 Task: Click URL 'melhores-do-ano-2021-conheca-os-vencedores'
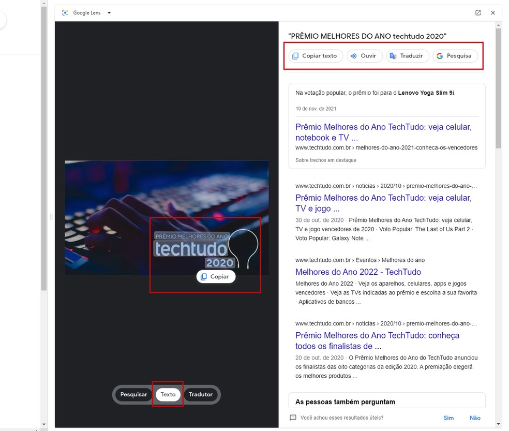point(416,147)
